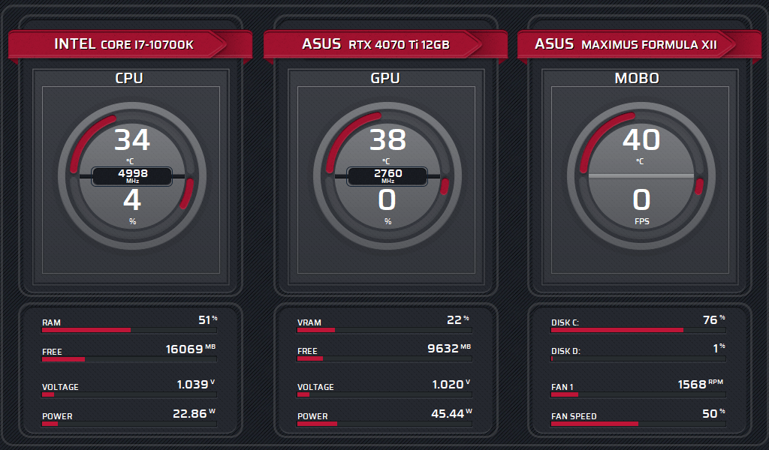
Task: Click the CPU Power wattage bar
Action: (129, 424)
